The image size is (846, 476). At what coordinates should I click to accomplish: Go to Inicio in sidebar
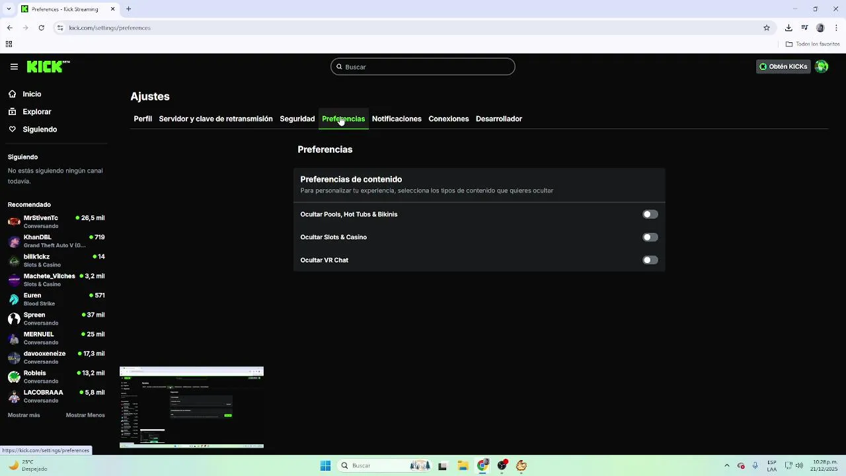[x=32, y=94]
